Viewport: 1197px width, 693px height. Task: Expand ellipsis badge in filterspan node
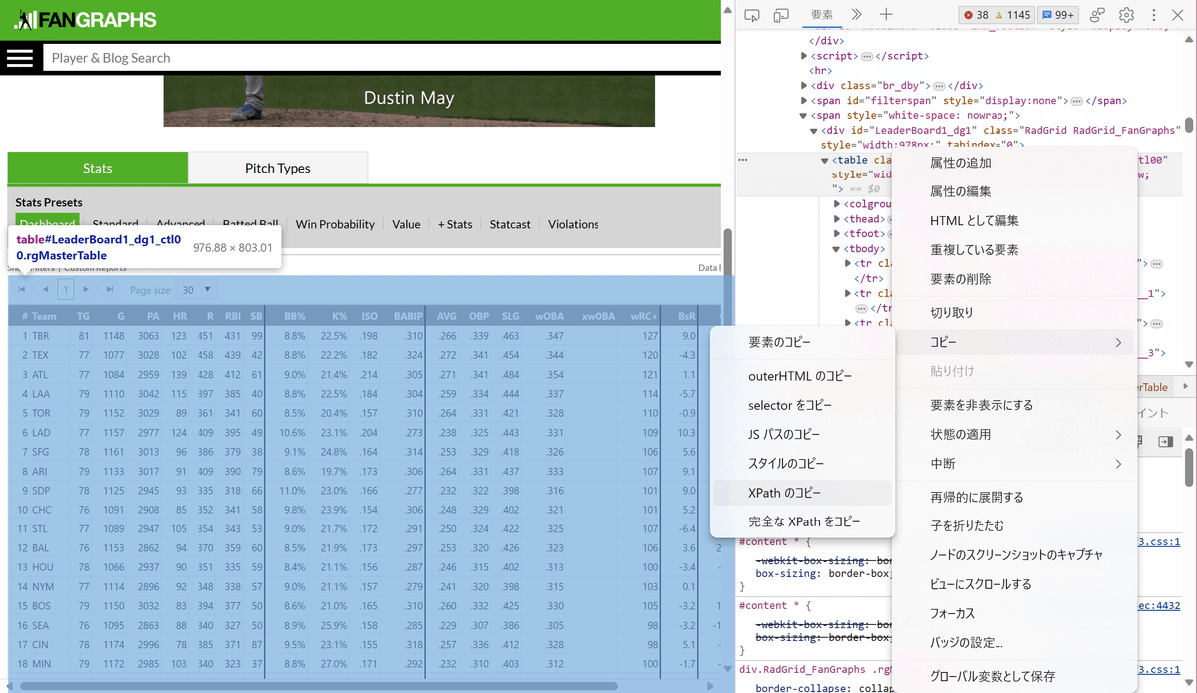click(x=1076, y=101)
